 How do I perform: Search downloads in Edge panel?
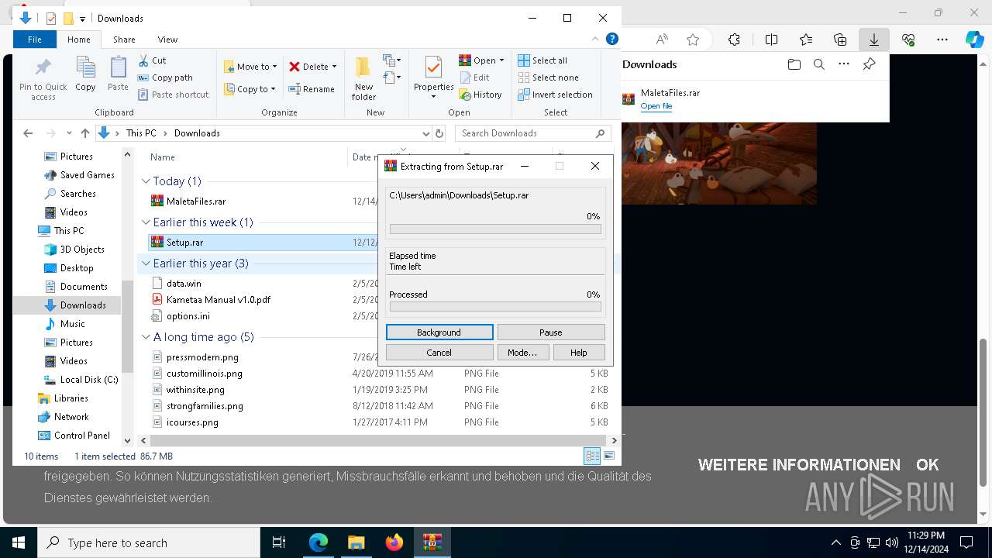[x=818, y=64]
